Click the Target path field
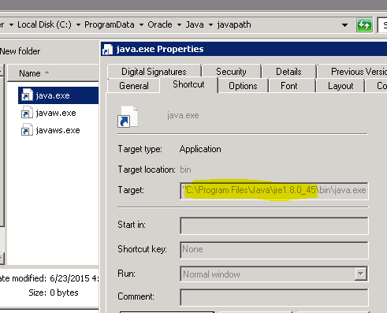The height and width of the screenshot is (313, 387). (274, 191)
